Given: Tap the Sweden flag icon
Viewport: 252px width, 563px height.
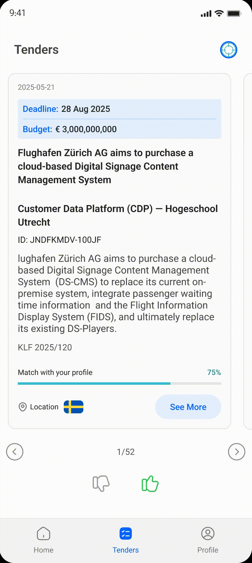Looking at the screenshot, I should click(74, 407).
